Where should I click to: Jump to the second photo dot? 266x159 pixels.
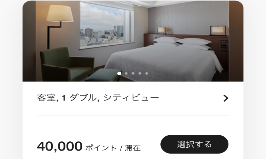coord(126,73)
